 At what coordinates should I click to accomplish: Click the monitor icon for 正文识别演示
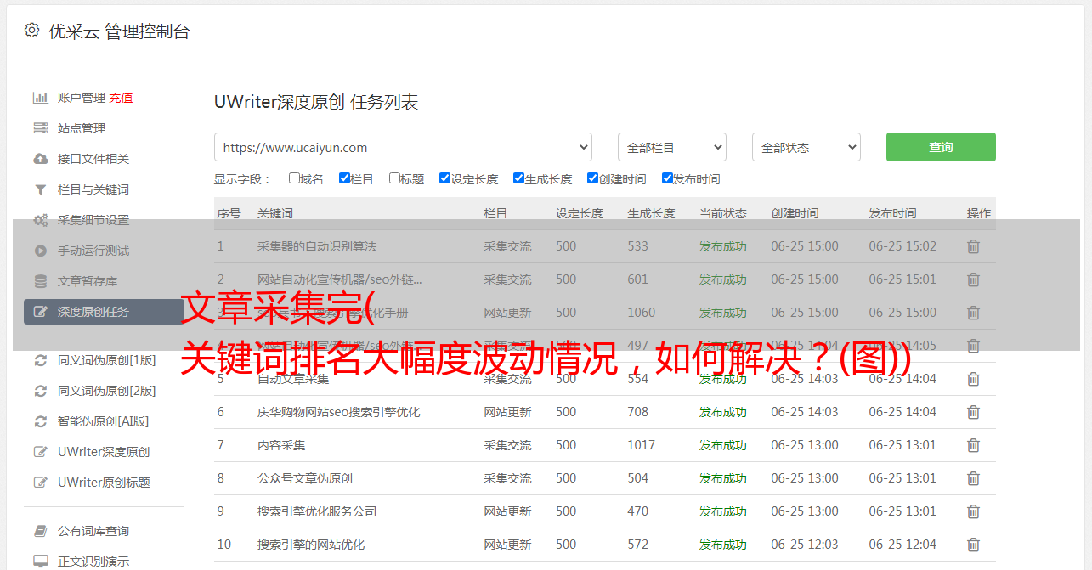40,562
